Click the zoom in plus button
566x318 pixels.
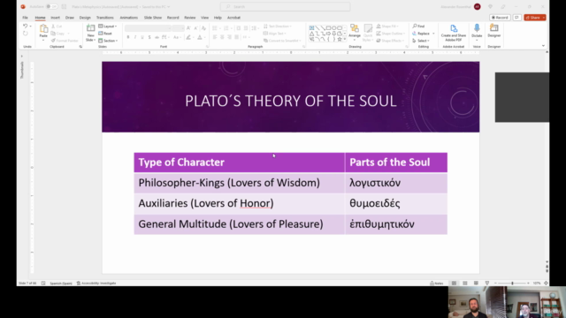(528, 284)
